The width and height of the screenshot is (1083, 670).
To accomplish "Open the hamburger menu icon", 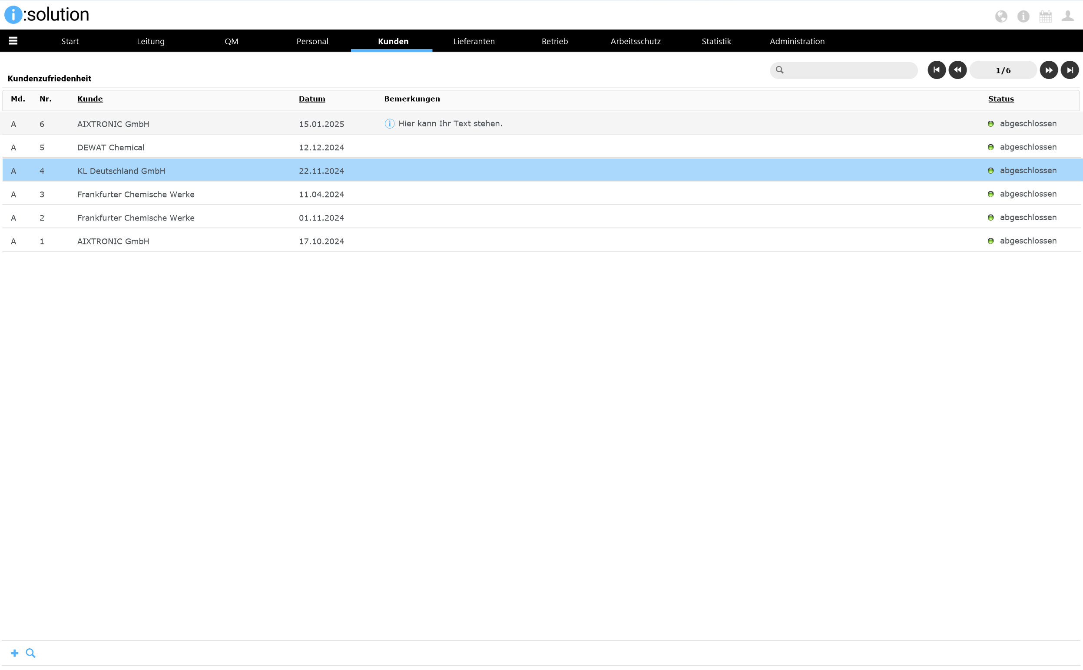I will pos(13,41).
